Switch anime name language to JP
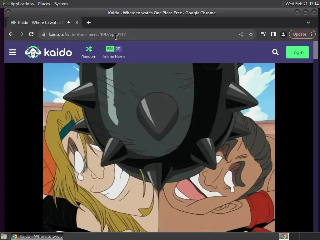 tap(118, 48)
